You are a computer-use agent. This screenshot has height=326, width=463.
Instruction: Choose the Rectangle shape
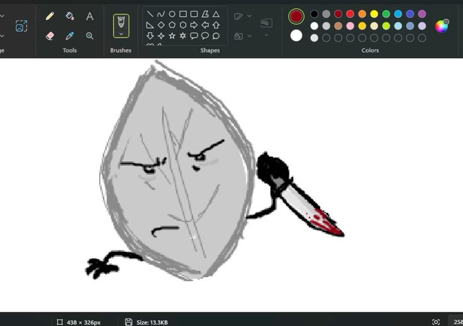[x=183, y=14]
